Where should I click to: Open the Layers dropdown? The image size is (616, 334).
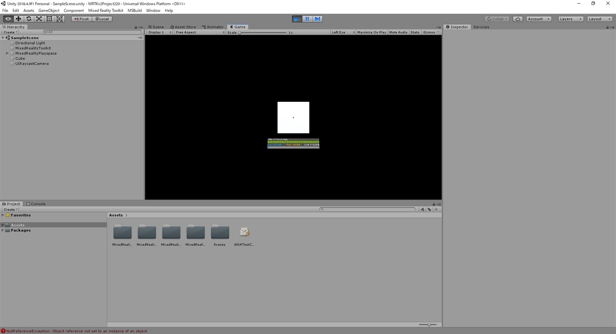click(x=571, y=19)
